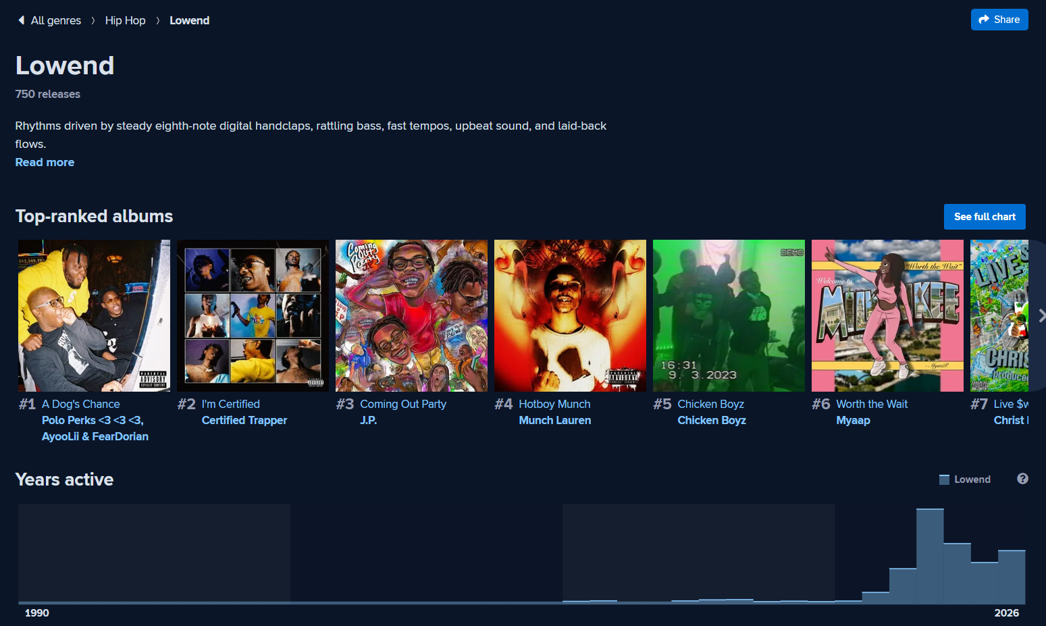Viewport: 1046px width, 626px height.
Task: Open Hotboy Munch album cover
Action: (570, 315)
